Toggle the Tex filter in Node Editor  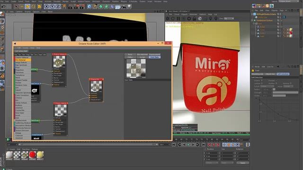20,55
